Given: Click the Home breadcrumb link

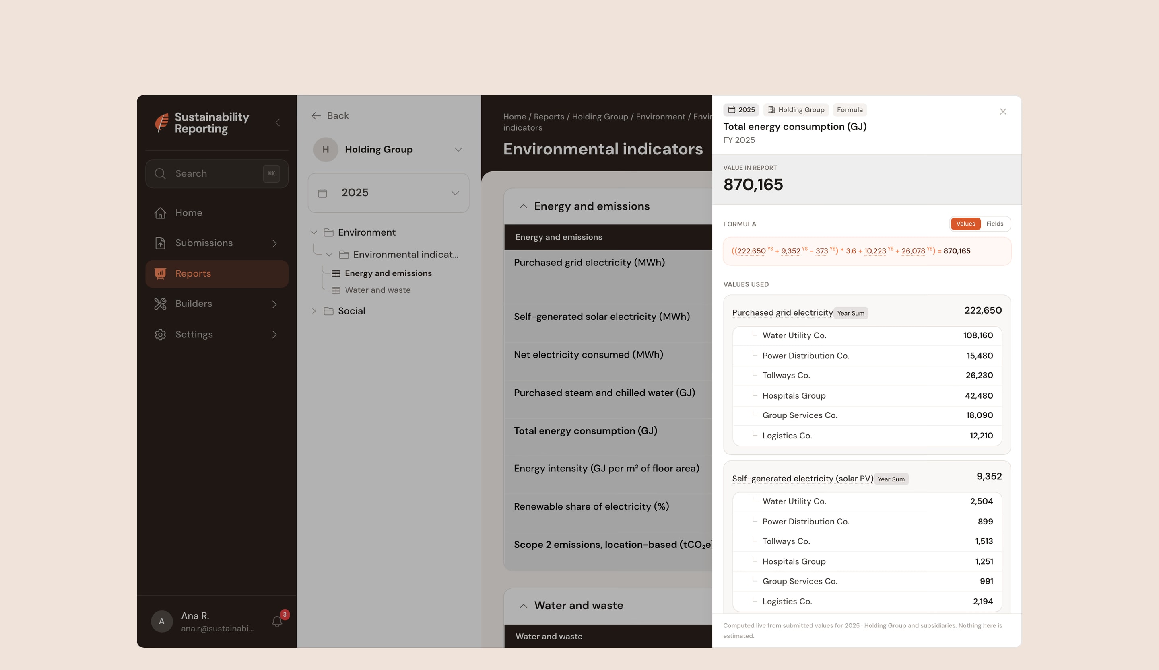Looking at the screenshot, I should pos(514,117).
